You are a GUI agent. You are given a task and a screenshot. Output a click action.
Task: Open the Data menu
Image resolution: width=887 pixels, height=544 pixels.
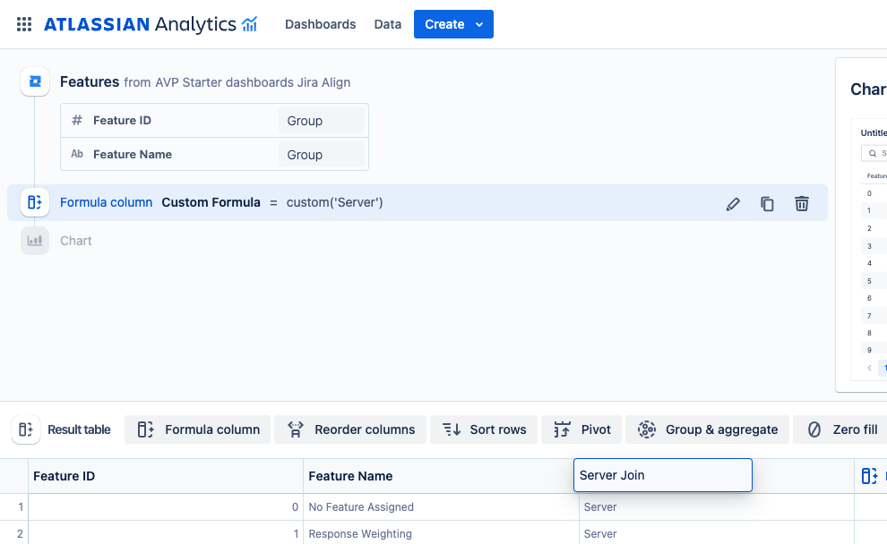(388, 24)
